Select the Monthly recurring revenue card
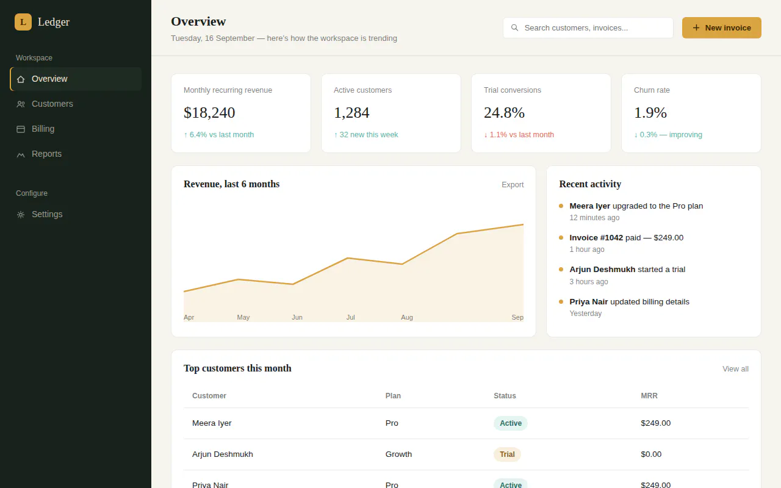 (241, 113)
